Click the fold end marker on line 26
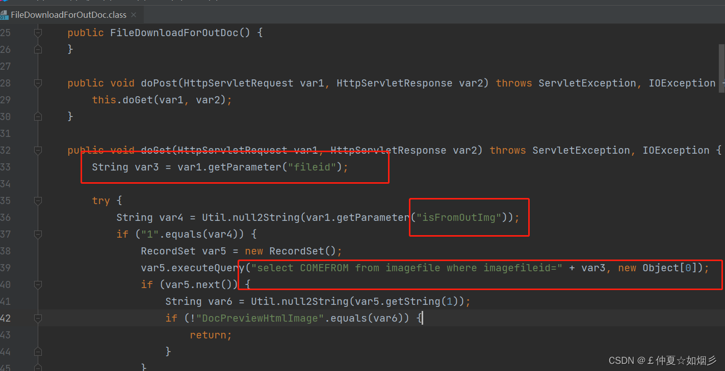The width and height of the screenshot is (725, 371). click(x=38, y=49)
